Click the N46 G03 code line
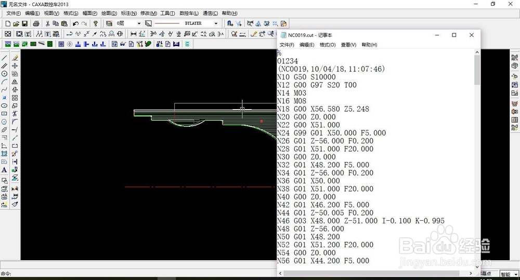 (361, 221)
